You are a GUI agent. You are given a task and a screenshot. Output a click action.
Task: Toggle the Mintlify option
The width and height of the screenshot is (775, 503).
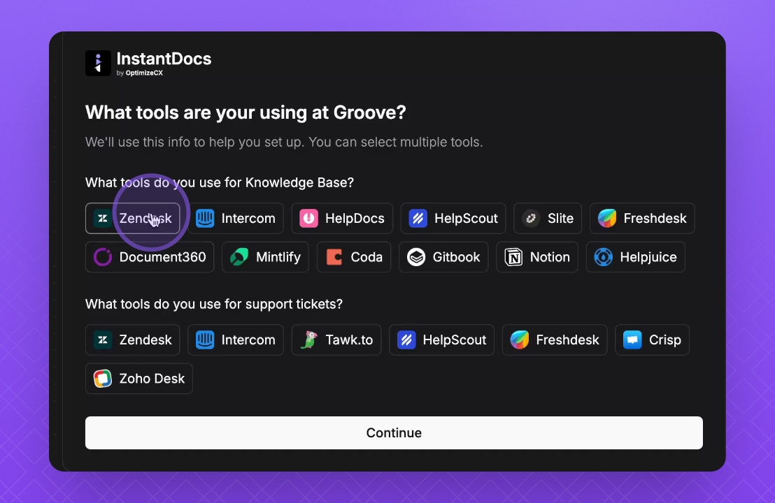tap(265, 256)
